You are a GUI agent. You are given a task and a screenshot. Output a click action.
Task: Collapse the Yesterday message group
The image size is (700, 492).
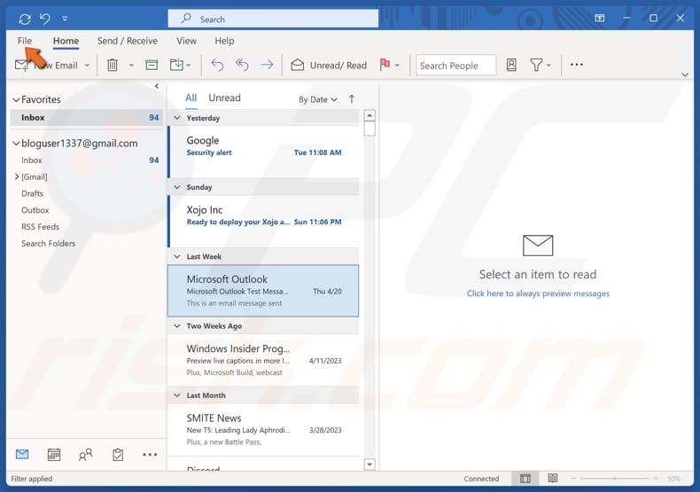pyautogui.click(x=177, y=118)
